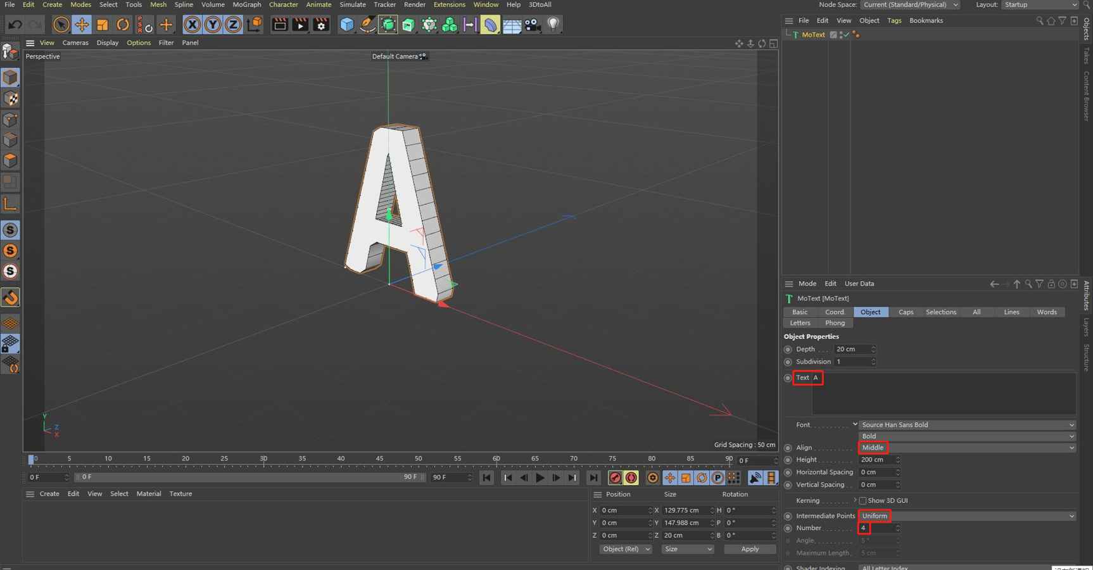Open the MoGraph menu
The height and width of the screenshot is (570, 1093).
(246, 4)
